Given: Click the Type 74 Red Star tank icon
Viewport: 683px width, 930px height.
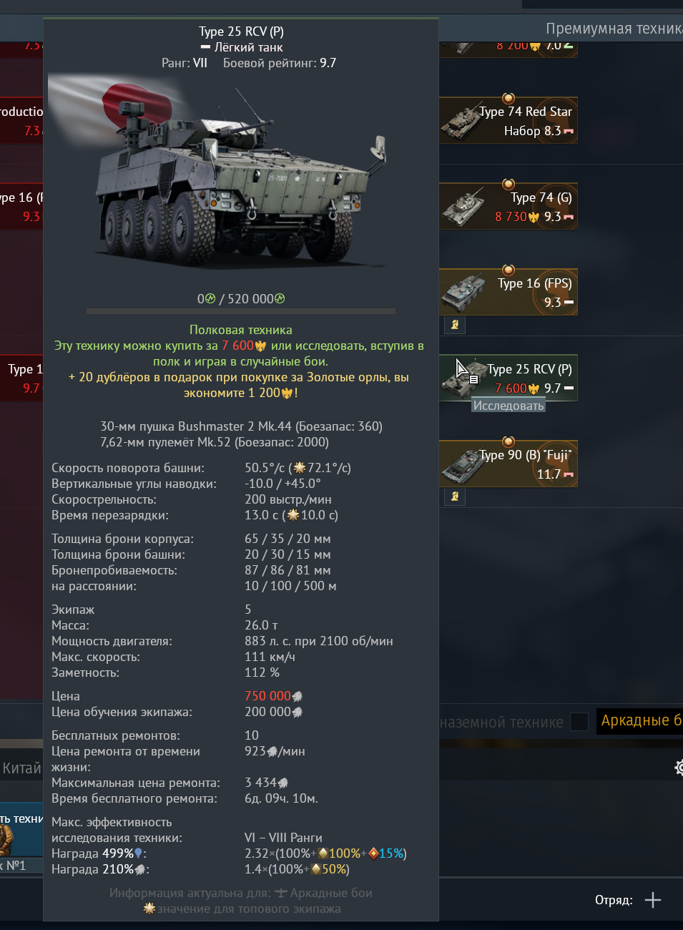Looking at the screenshot, I should tap(461, 121).
